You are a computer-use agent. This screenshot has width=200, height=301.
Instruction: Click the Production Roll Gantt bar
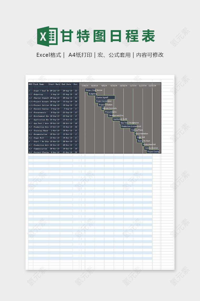pyautogui.click(x=143, y=144)
